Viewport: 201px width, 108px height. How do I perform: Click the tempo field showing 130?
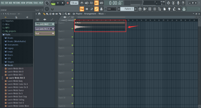pos(74,3)
